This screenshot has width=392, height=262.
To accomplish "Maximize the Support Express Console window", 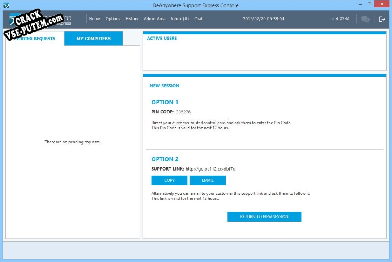I will [370, 4].
